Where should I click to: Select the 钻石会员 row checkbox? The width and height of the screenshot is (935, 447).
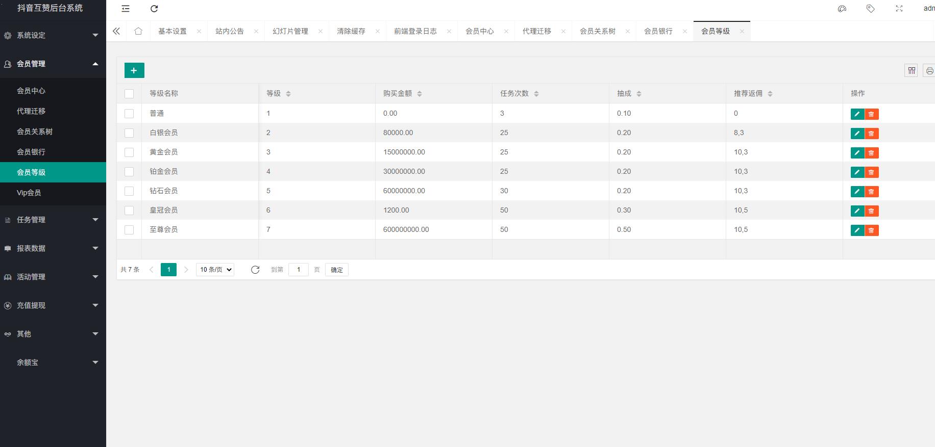pos(129,191)
